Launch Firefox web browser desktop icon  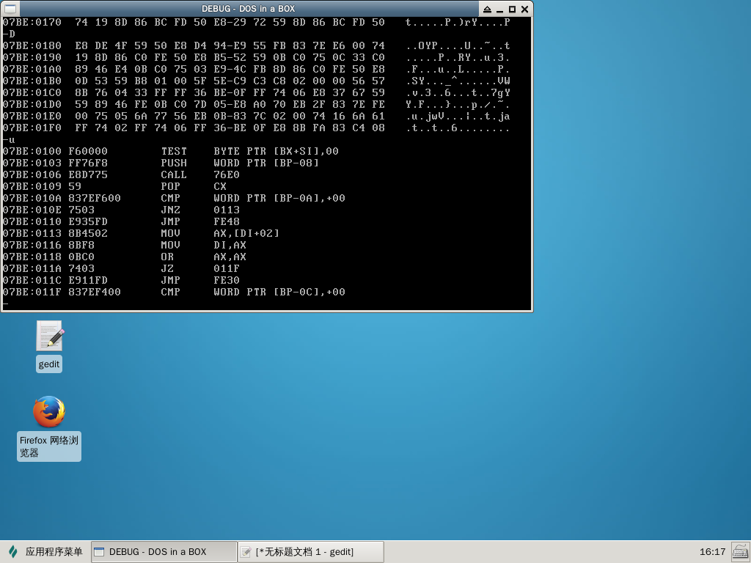pyautogui.click(x=49, y=412)
